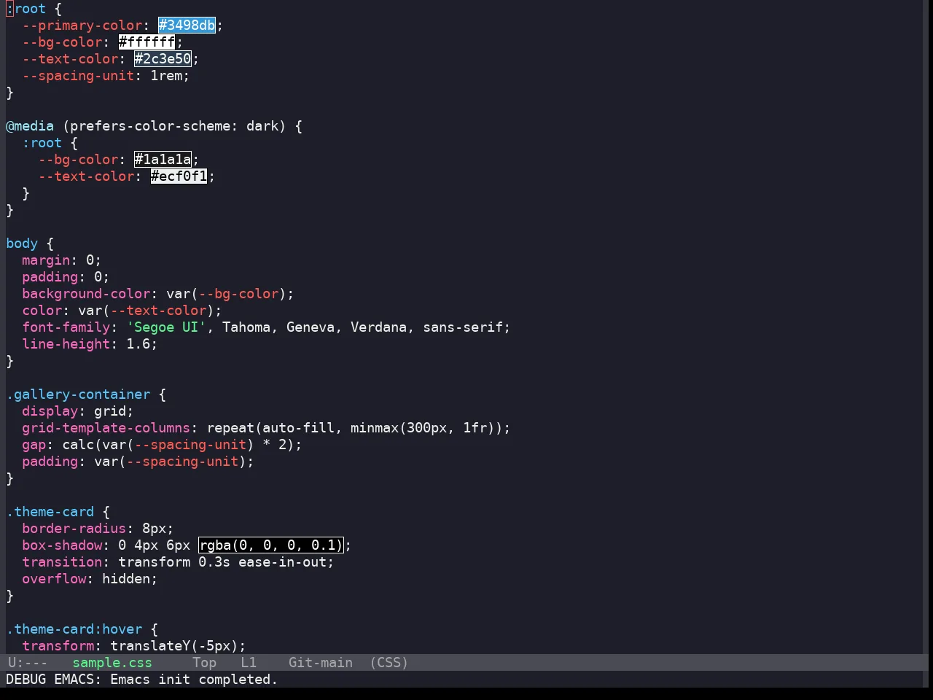Click the U:--- buffer status indicator
The width and height of the screenshot is (933, 700).
[x=28, y=663]
